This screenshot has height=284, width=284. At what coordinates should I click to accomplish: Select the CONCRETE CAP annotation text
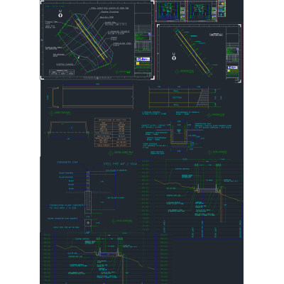pos(67,163)
